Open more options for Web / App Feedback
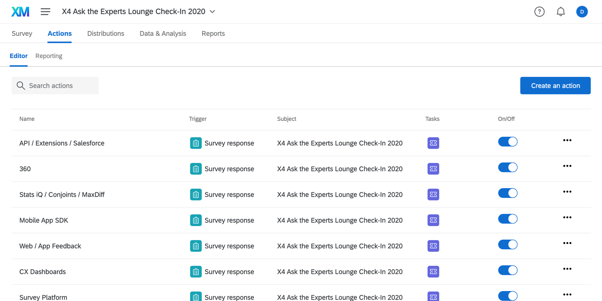 (x=567, y=243)
